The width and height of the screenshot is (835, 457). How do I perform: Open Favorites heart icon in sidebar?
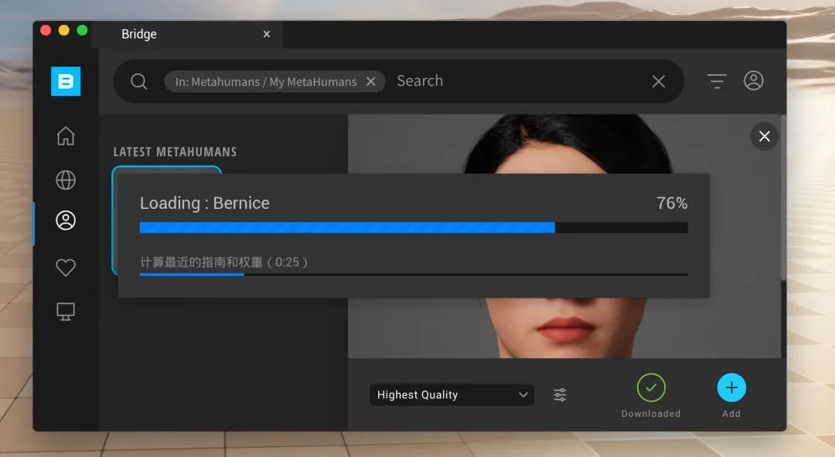click(x=66, y=268)
